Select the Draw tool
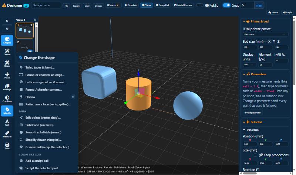This screenshot has height=175, width=296. (x=7, y=64)
